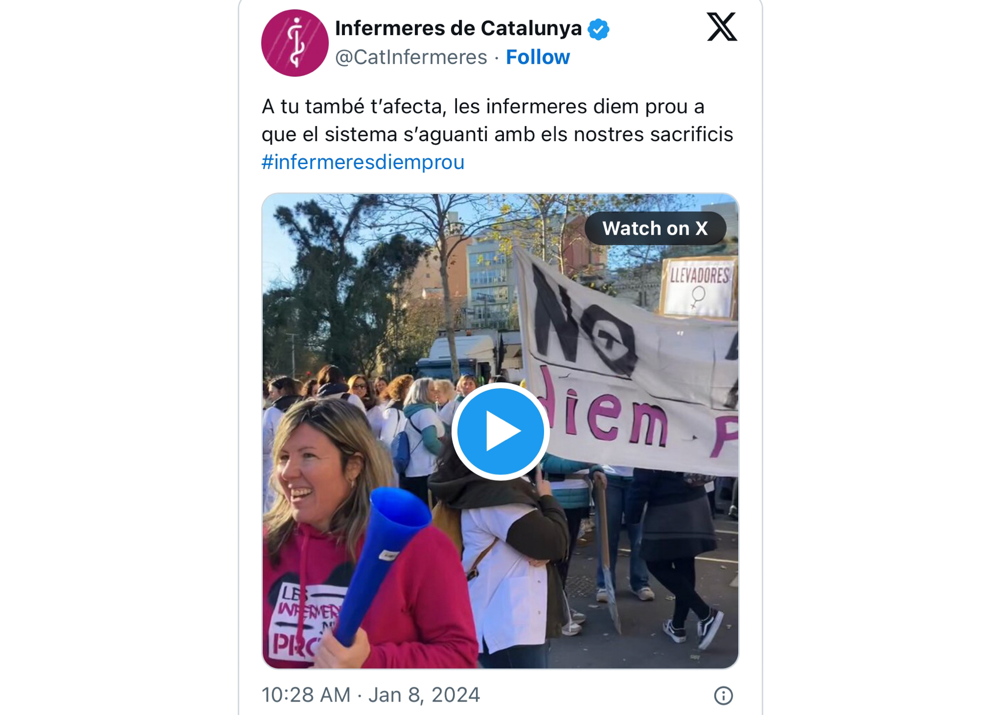The height and width of the screenshot is (715, 1001).
Task: Open the tweet info icon
Action: click(x=723, y=695)
